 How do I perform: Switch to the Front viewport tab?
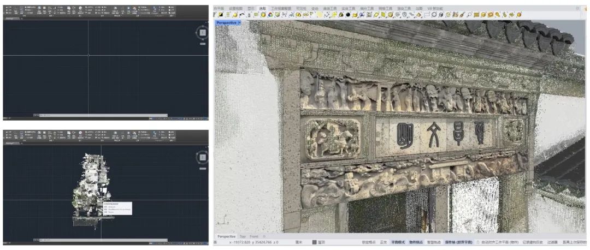(x=254, y=236)
